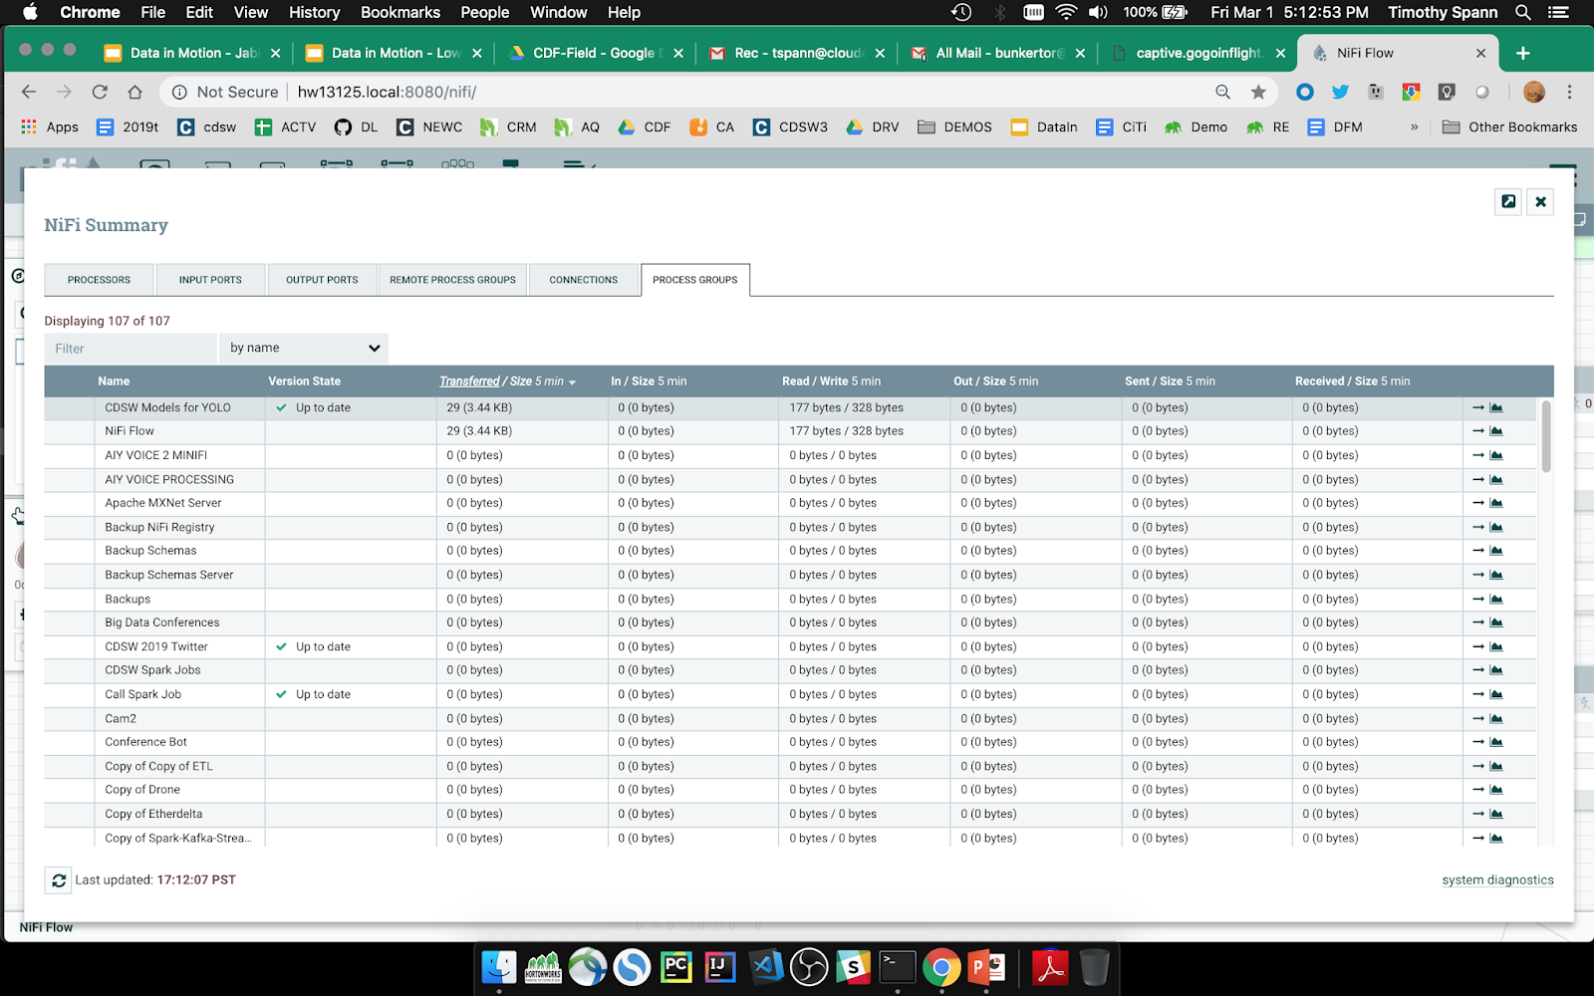The height and width of the screenshot is (996, 1594).
Task: Click the summary table vertical scrollbar
Action: click(1545, 436)
